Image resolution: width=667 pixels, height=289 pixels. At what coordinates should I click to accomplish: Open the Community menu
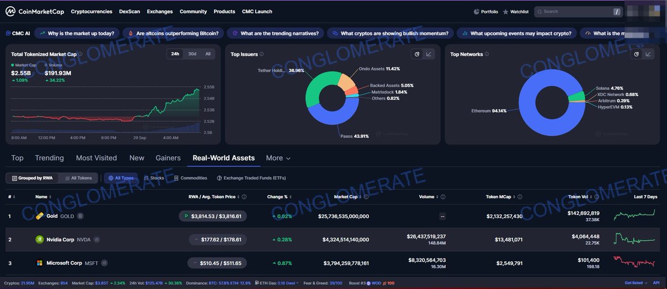193,11
